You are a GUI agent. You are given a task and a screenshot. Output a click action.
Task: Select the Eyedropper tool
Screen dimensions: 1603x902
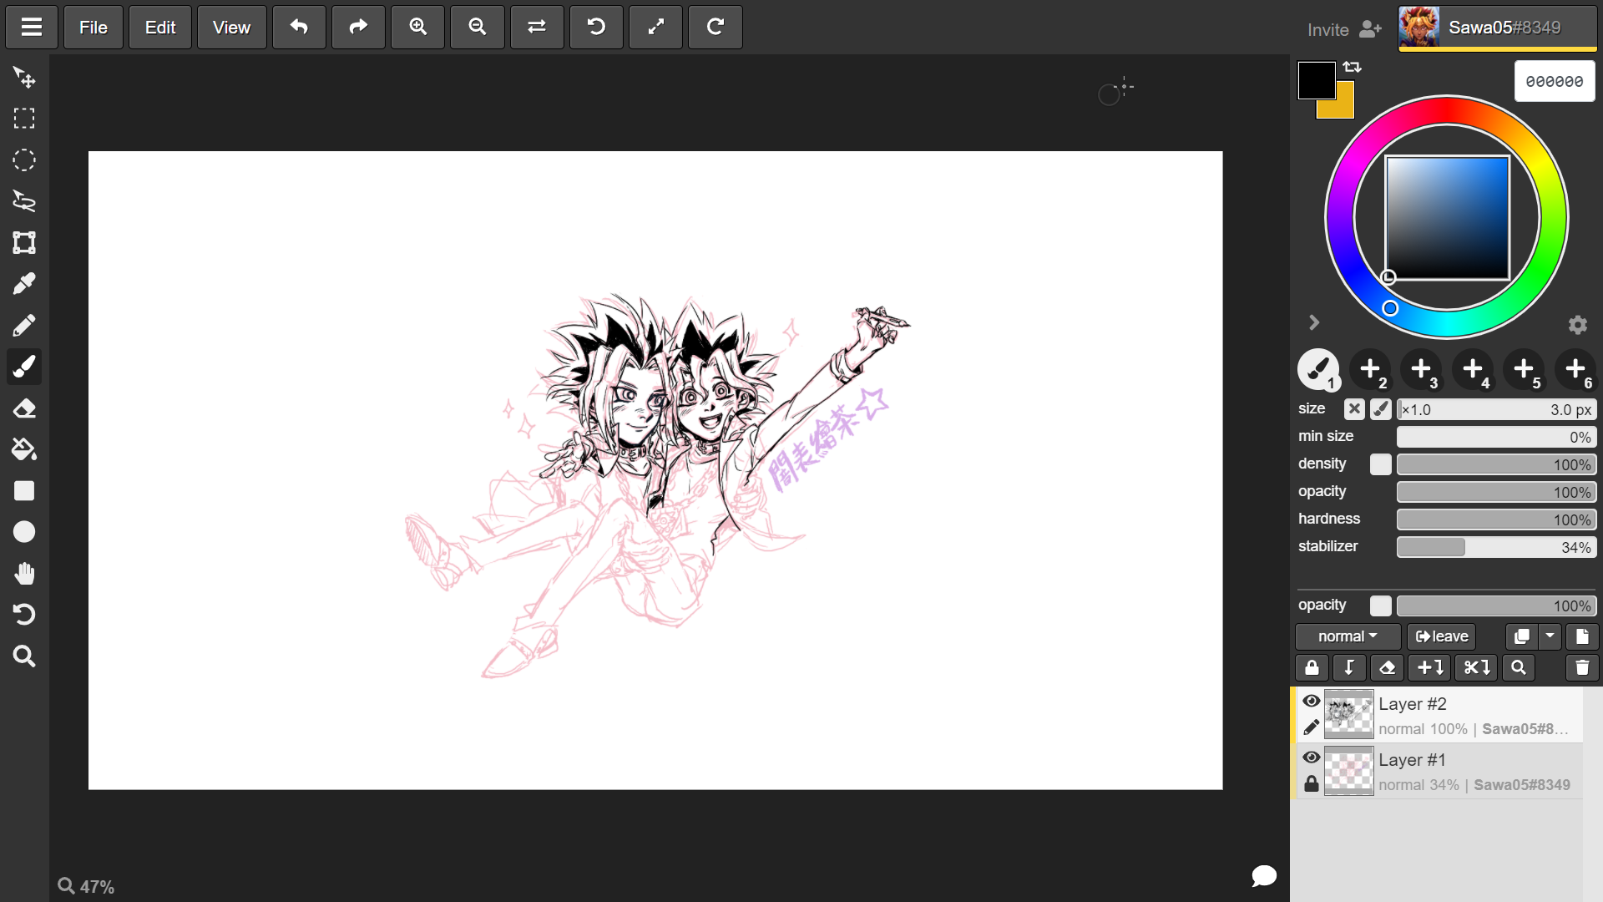[x=24, y=284]
